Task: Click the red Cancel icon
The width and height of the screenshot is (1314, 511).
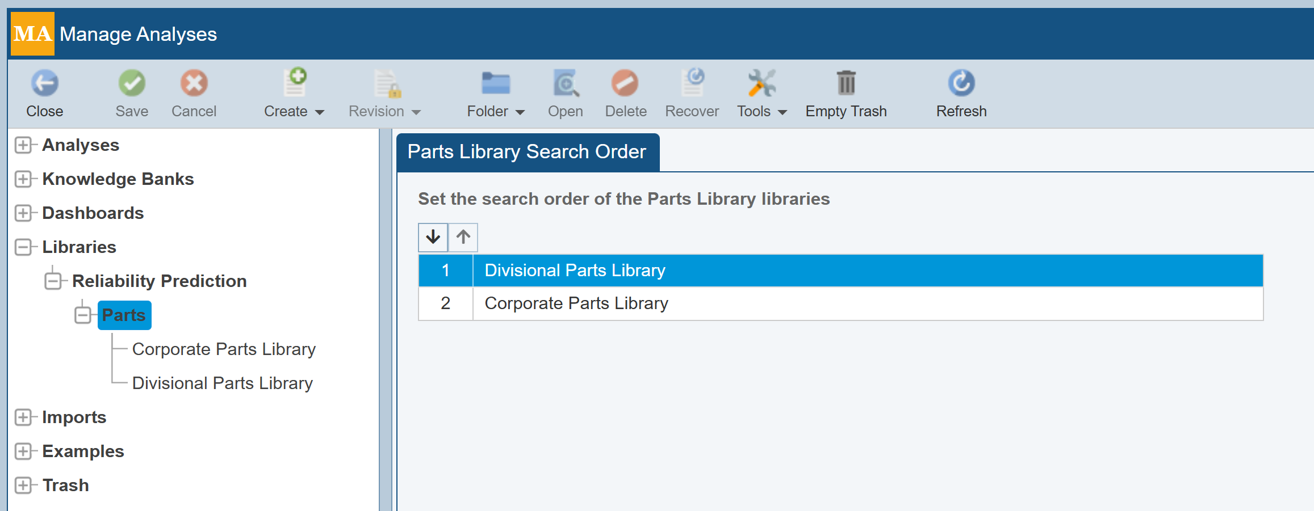Action: point(194,84)
